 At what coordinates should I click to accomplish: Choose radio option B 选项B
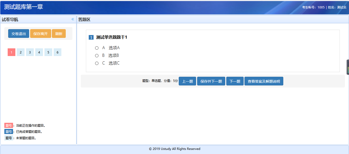pyautogui.click(x=97, y=56)
